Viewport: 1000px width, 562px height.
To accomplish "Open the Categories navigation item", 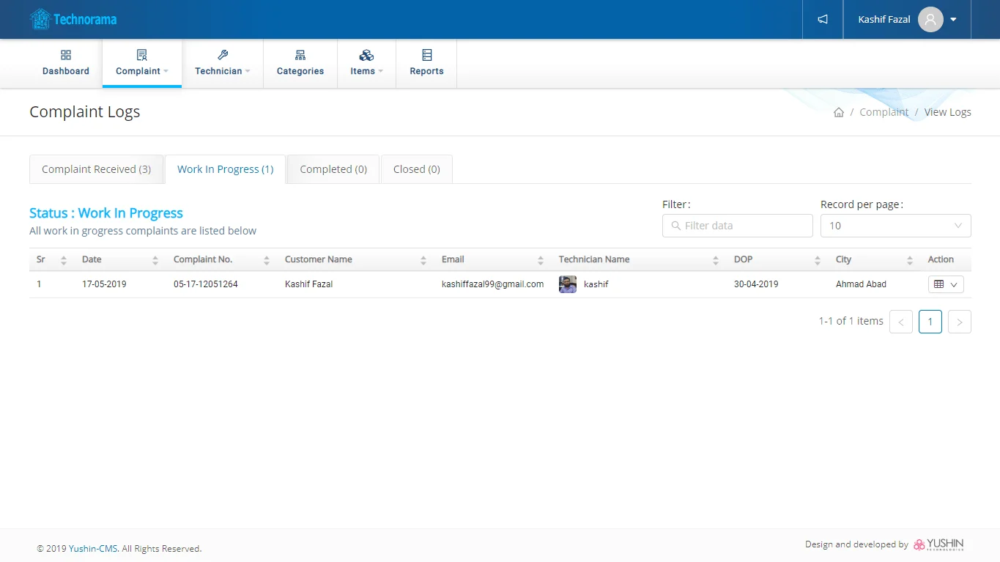I will tap(300, 63).
